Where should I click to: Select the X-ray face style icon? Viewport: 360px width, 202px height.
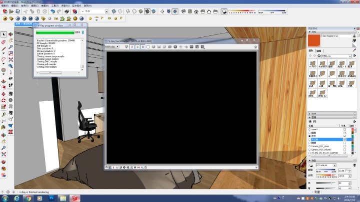click(x=113, y=11)
